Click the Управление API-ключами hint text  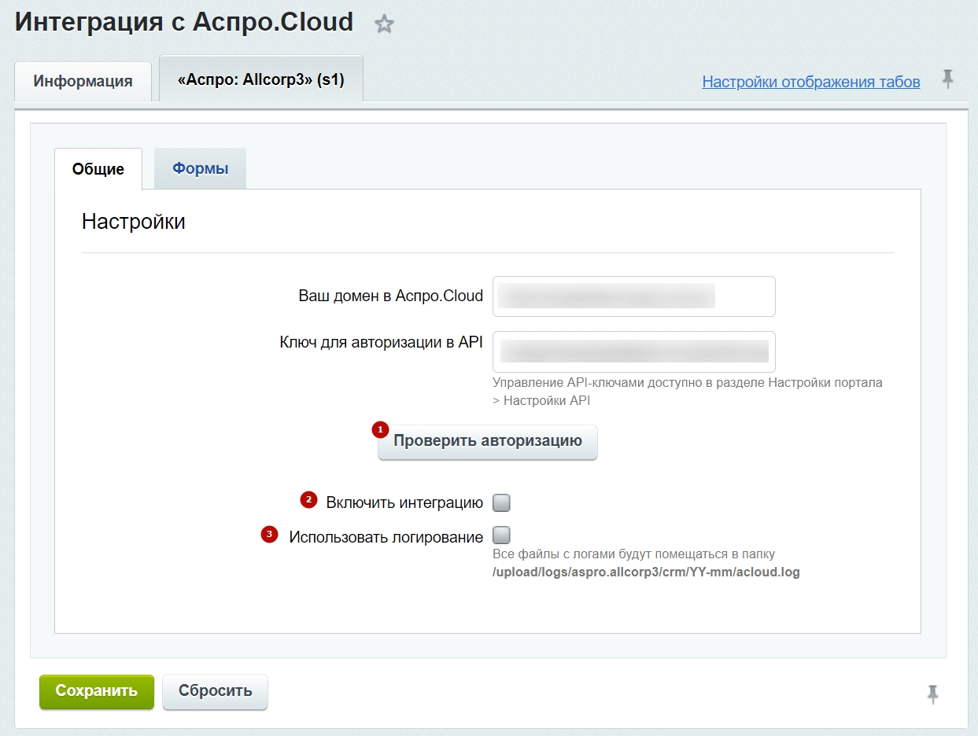[688, 392]
